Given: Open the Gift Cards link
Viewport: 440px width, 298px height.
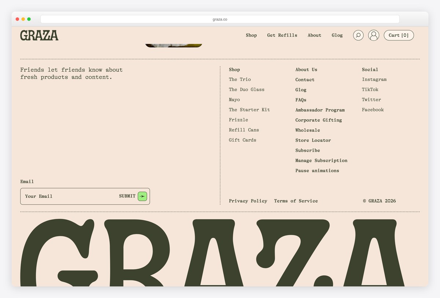Looking at the screenshot, I should [x=242, y=140].
